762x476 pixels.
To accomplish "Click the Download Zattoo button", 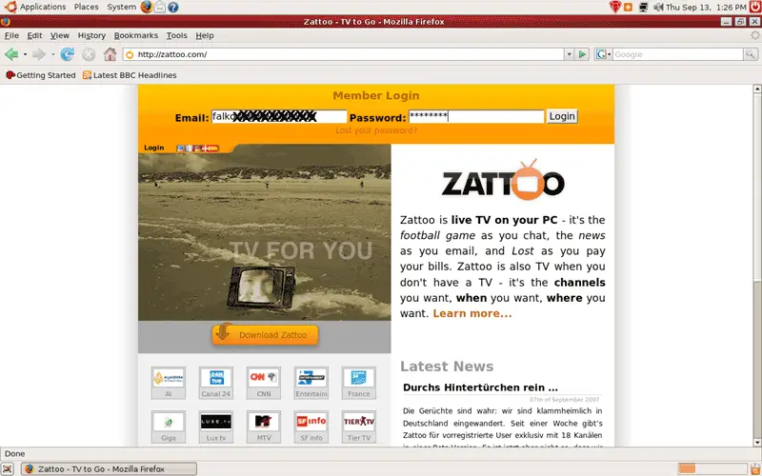I will (265, 335).
